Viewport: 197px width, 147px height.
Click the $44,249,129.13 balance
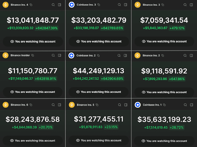(98, 71)
